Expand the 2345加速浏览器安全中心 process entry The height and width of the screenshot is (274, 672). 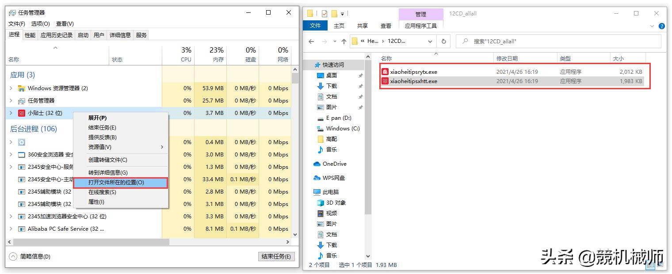(11, 217)
